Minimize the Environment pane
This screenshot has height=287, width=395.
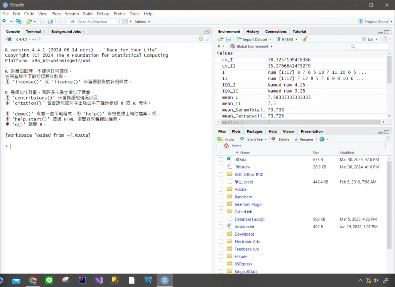381,32
